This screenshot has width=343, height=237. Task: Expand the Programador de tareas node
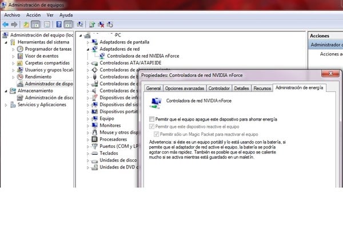13,49
